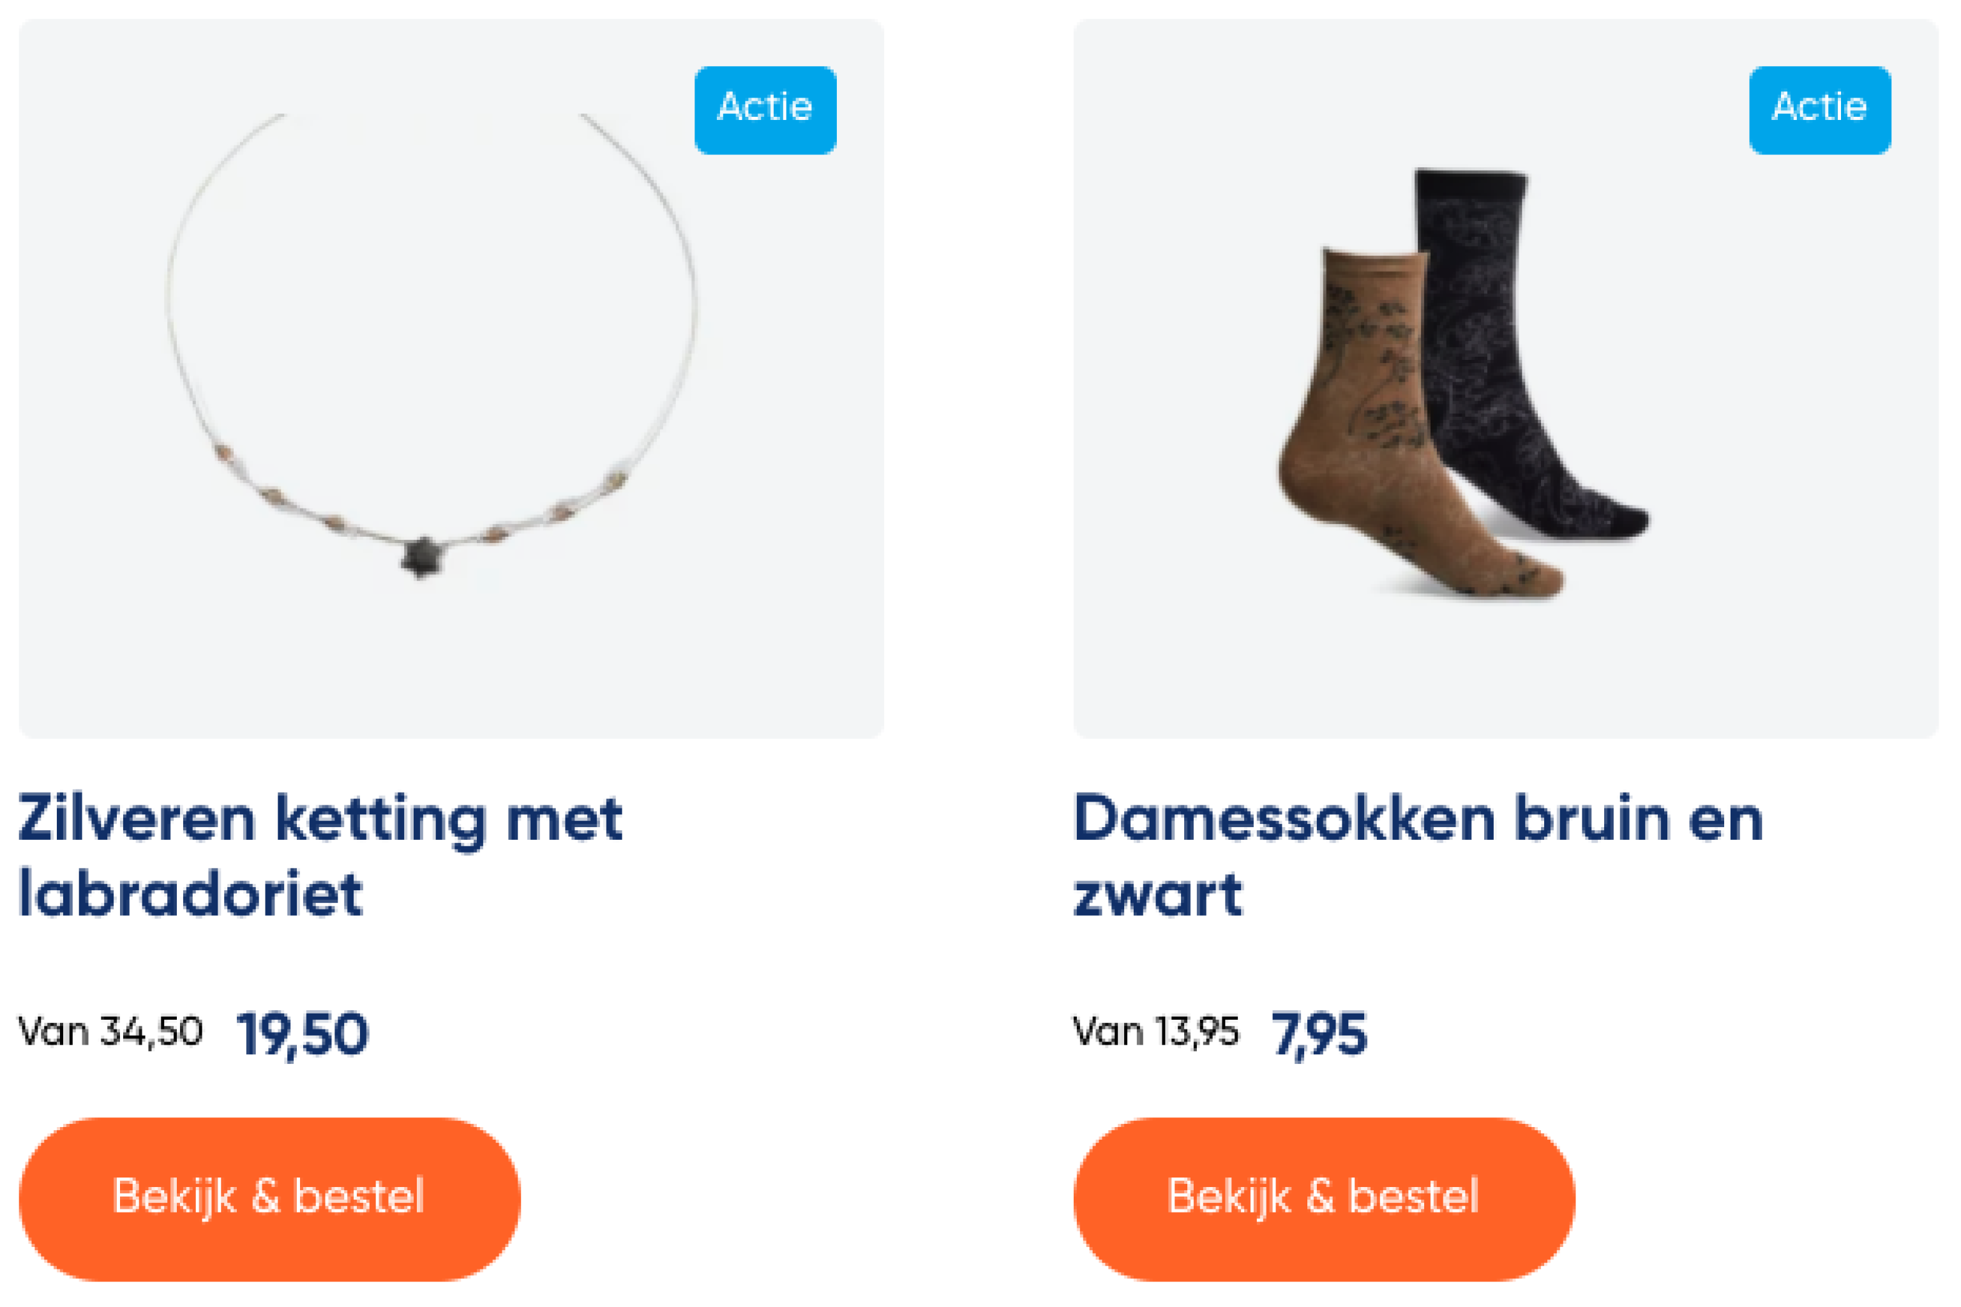Open the 'Zilveren ketting met labradoriet' title link
1961x1307 pixels.
pyautogui.click(x=321, y=856)
